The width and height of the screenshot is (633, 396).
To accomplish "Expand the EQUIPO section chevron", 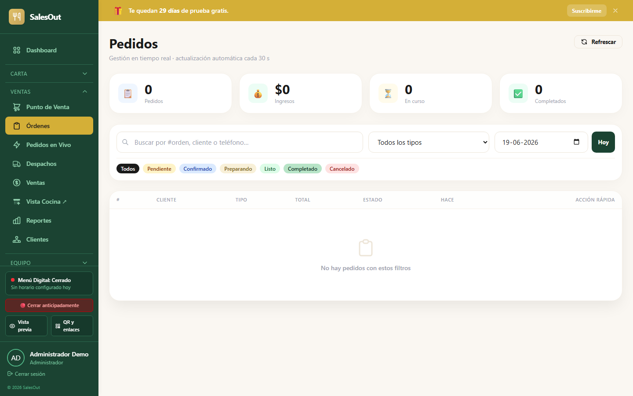I will click(85, 263).
